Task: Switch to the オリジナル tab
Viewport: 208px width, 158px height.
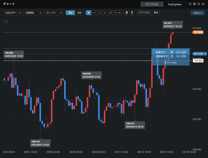Action: coord(152,4)
